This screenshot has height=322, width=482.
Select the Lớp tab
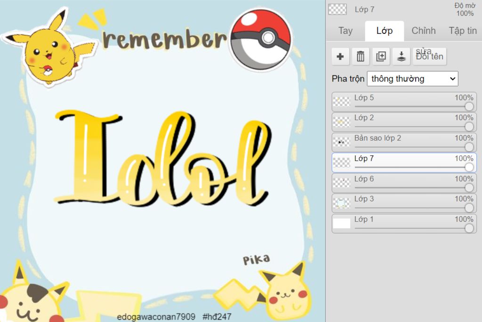click(384, 31)
